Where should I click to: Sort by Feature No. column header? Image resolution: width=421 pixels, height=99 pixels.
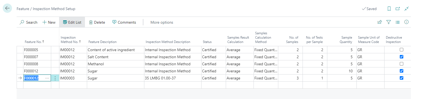pos(34,42)
